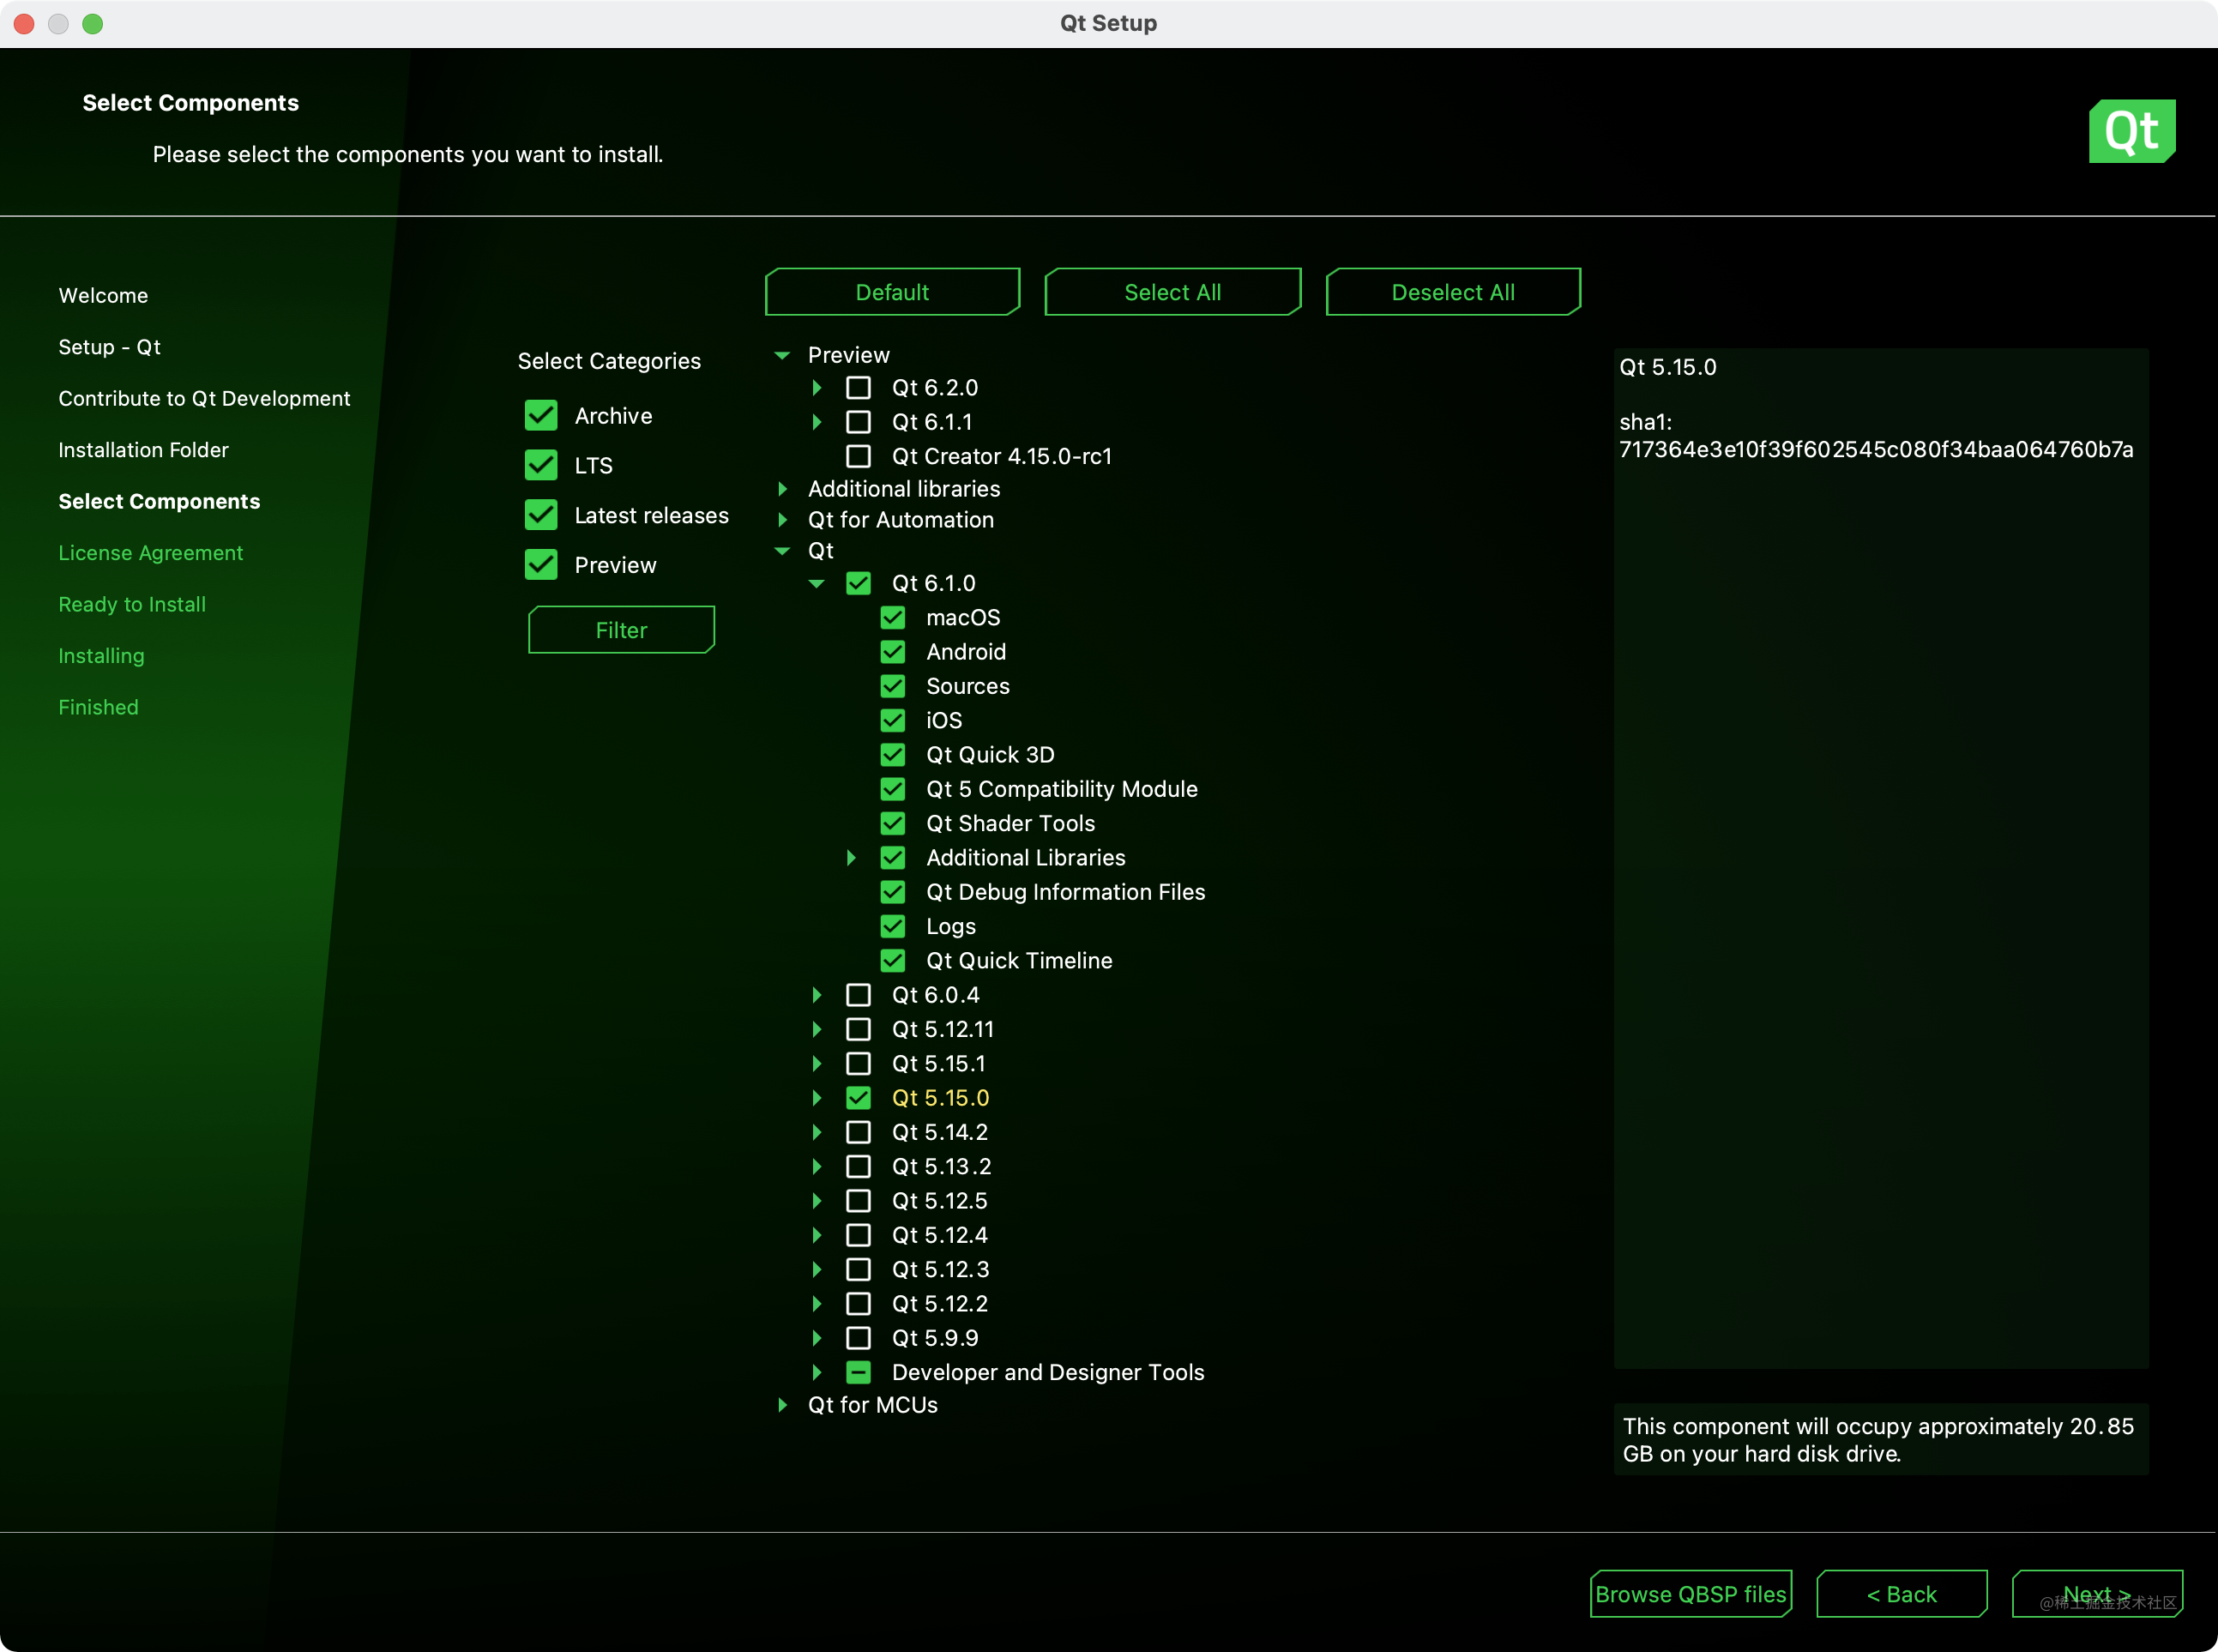Go back with < Back button
This screenshot has width=2218, height=1652.
[x=1901, y=1594]
